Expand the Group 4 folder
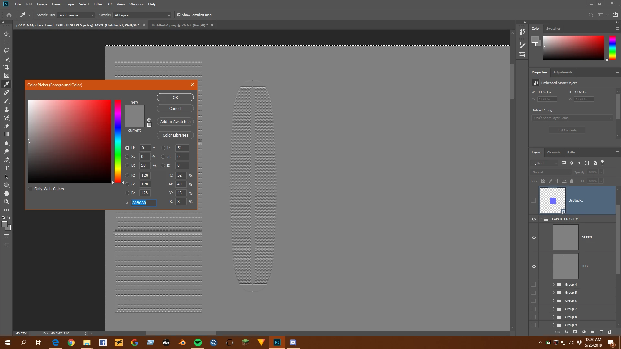The width and height of the screenshot is (621, 349). (554, 285)
